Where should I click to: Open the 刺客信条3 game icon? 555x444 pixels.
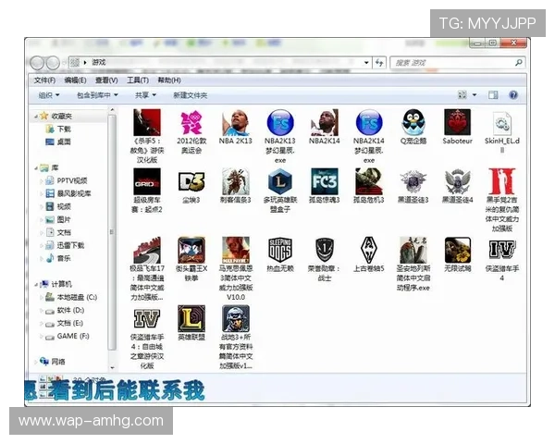click(x=236, y=181)
